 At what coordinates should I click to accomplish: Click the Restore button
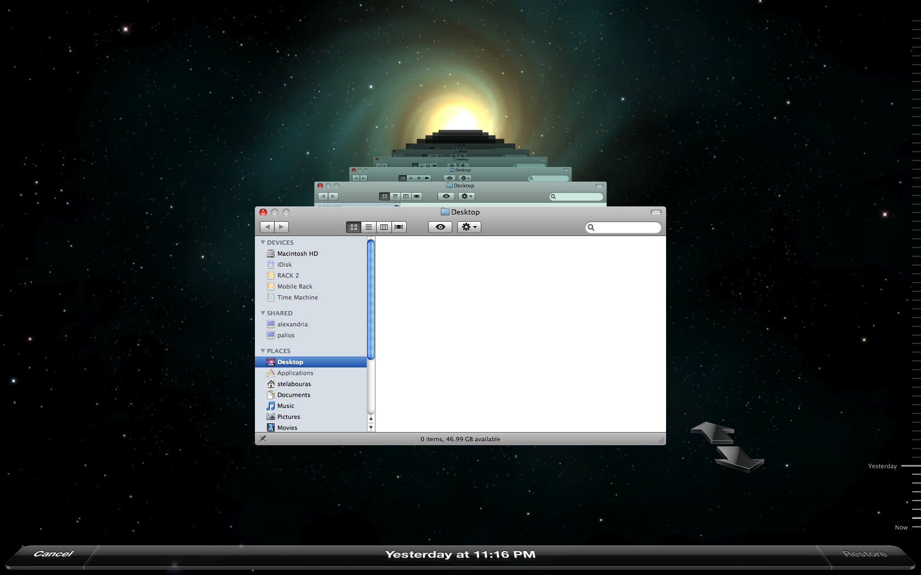tap(865, 554)
